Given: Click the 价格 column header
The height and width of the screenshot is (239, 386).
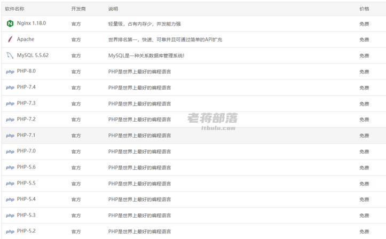Looking at the screenshot, I should pyautogui.click(x=364, y=9).
